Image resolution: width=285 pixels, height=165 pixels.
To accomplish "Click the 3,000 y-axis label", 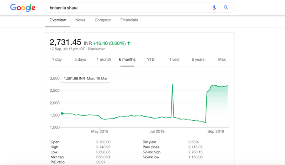I will pyautogui.click(x=55, y=78).
